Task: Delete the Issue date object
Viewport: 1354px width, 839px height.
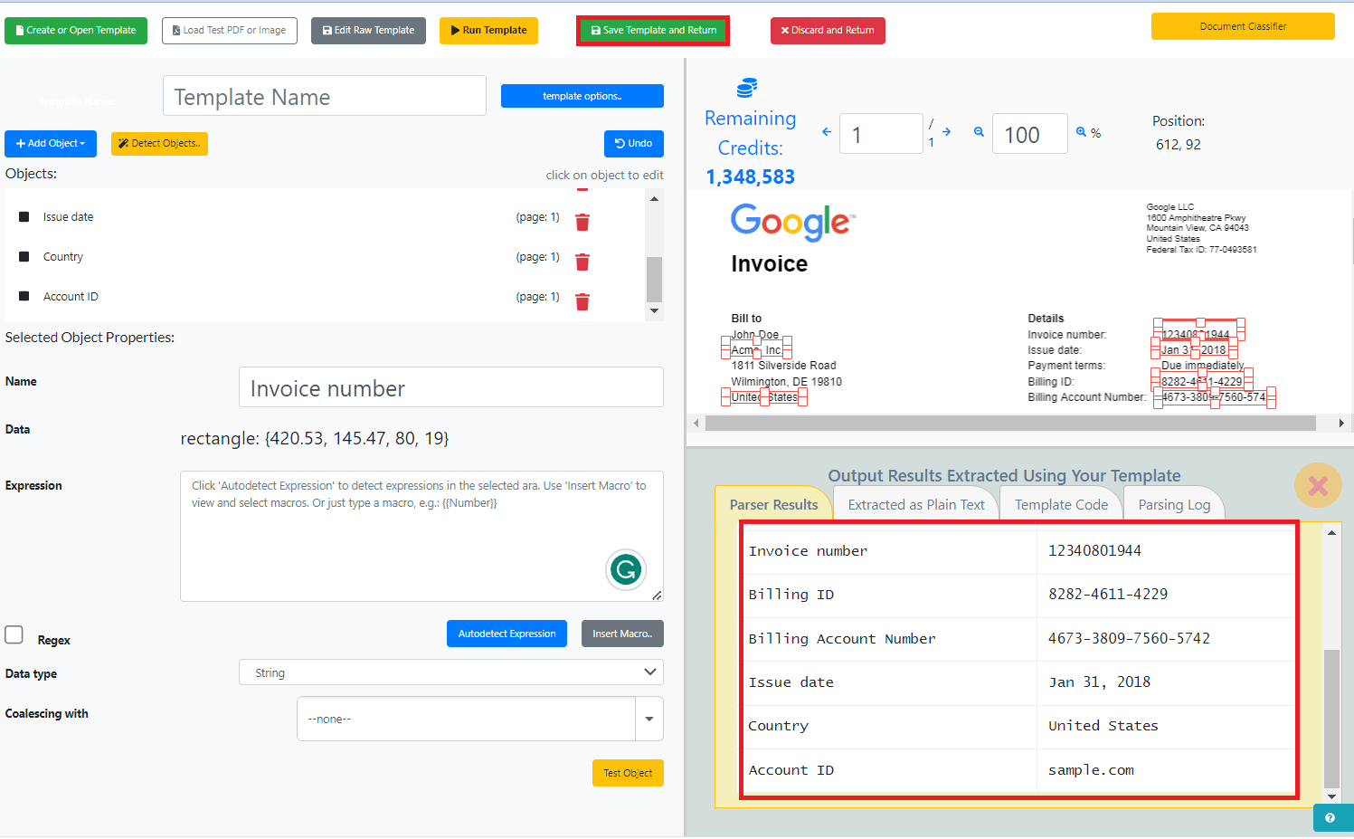Action: 582,222
